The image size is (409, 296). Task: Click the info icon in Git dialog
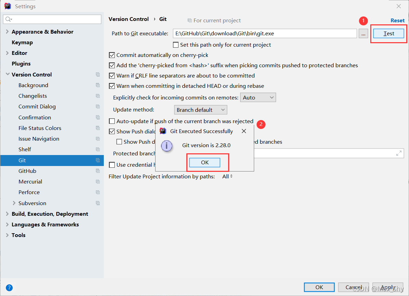click(x=166, y=145)
